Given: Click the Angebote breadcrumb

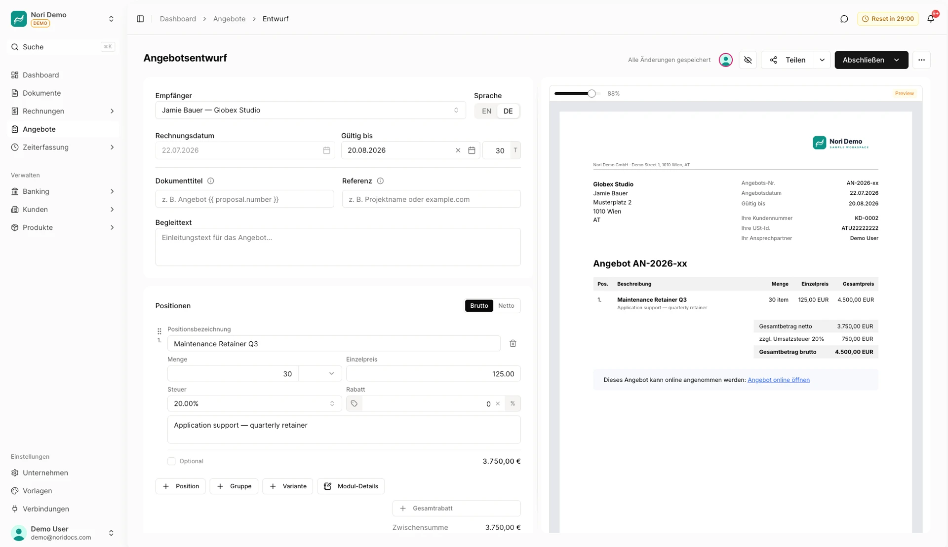Looking at the screenshot, I should tap(229, 19).
